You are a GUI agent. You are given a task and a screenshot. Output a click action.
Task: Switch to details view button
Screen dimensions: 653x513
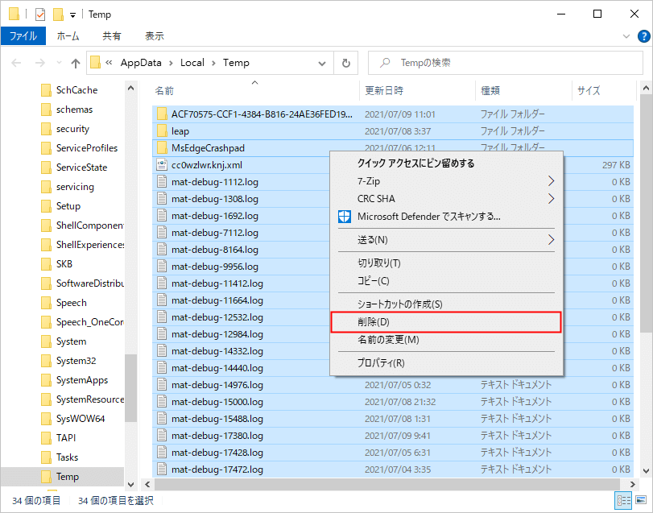pyautogui.click(x=622, y=501)
